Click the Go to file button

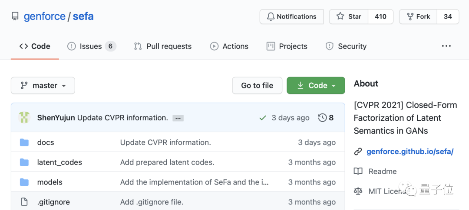(257, 86)
